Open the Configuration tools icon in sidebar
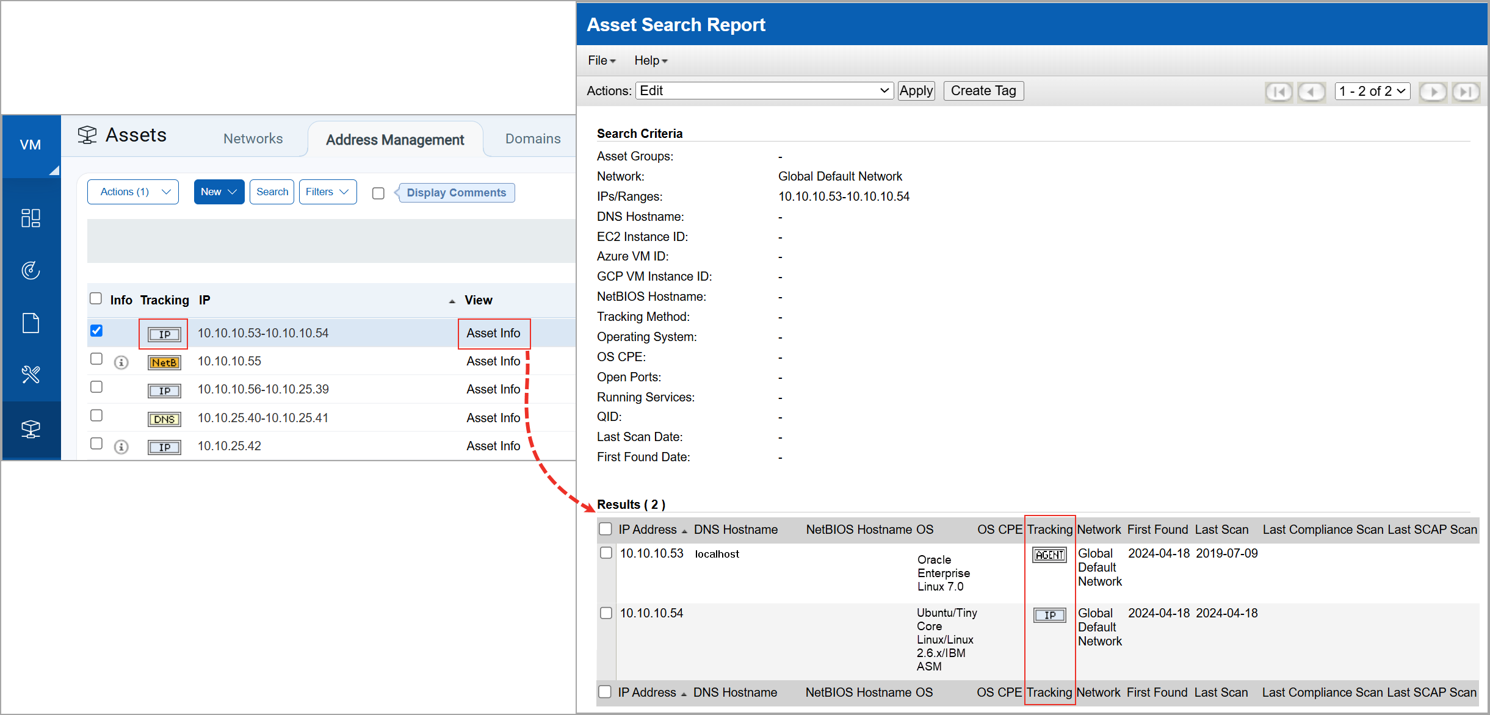Viewport: 1490px width, 715px height. point(31,375)
